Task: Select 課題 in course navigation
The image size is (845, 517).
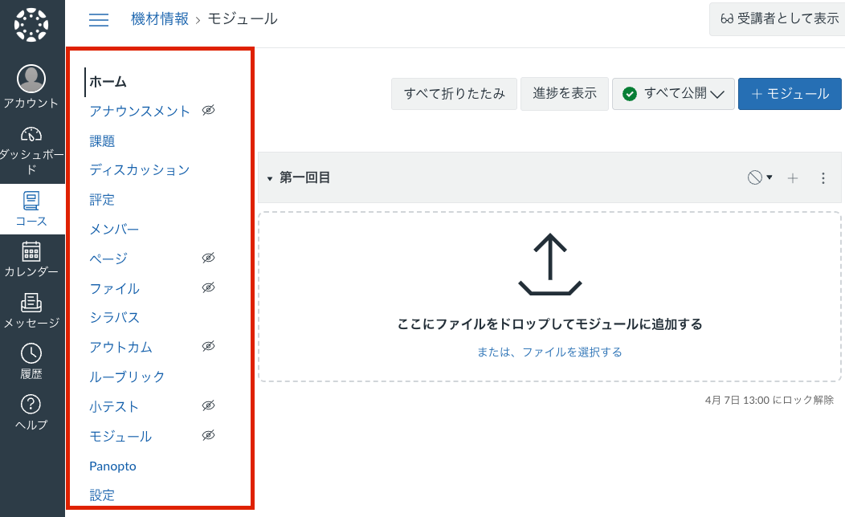Action: (102, 140)
